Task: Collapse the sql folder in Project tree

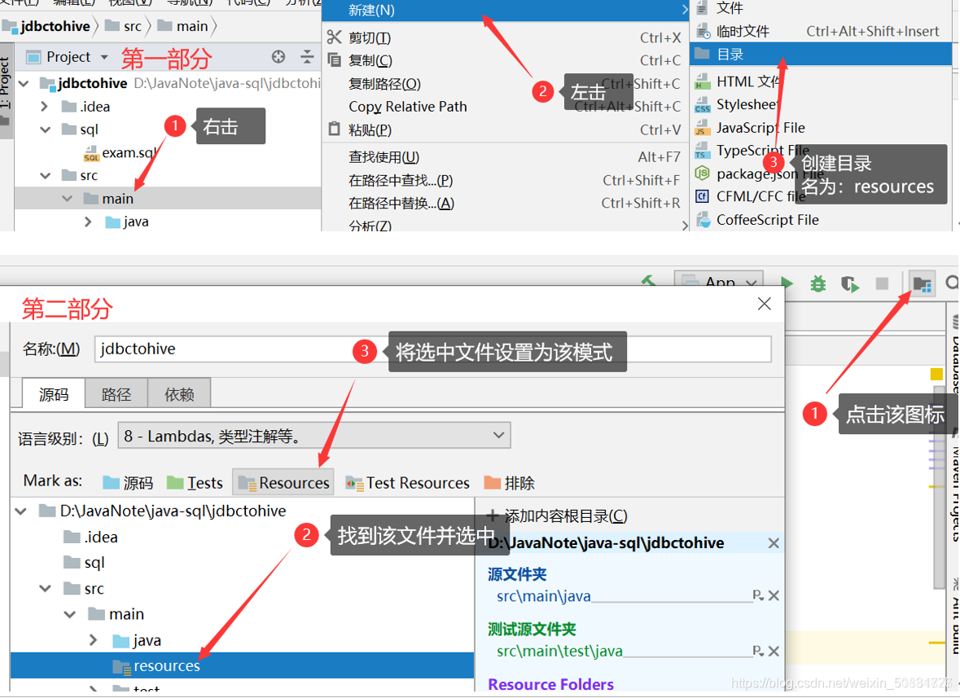Action: coord(46,130)
